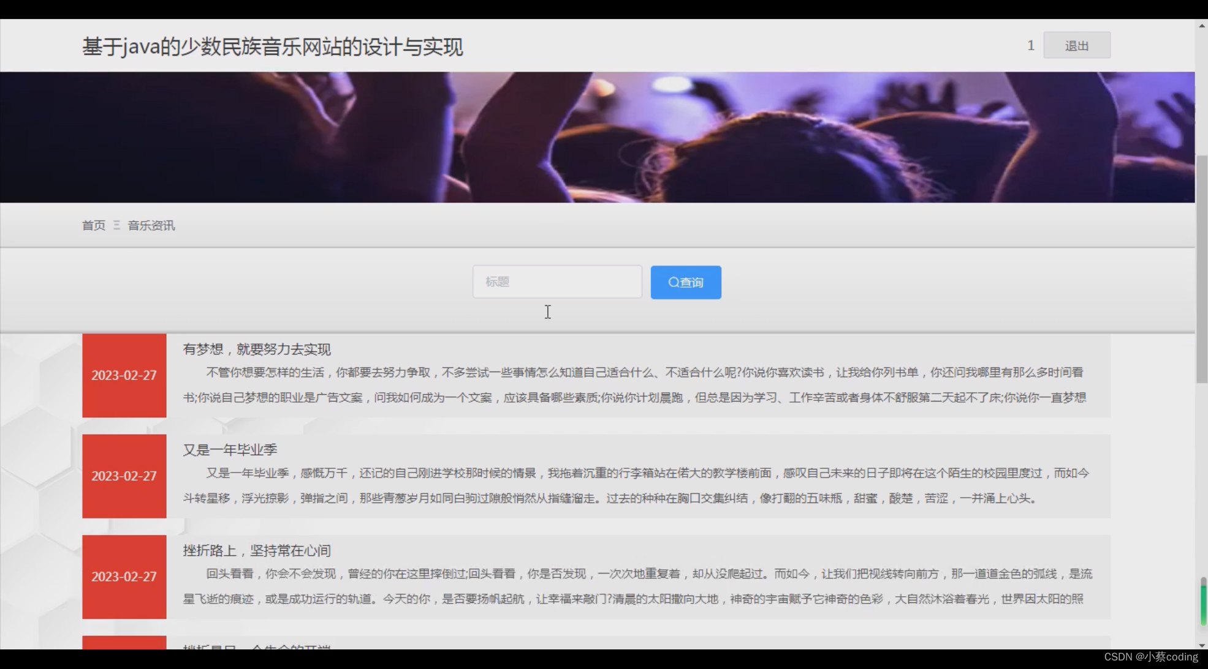Click the page scrollbar down arrow
This screenshot has height=669, width=1208.
(x=1201, y=645)
